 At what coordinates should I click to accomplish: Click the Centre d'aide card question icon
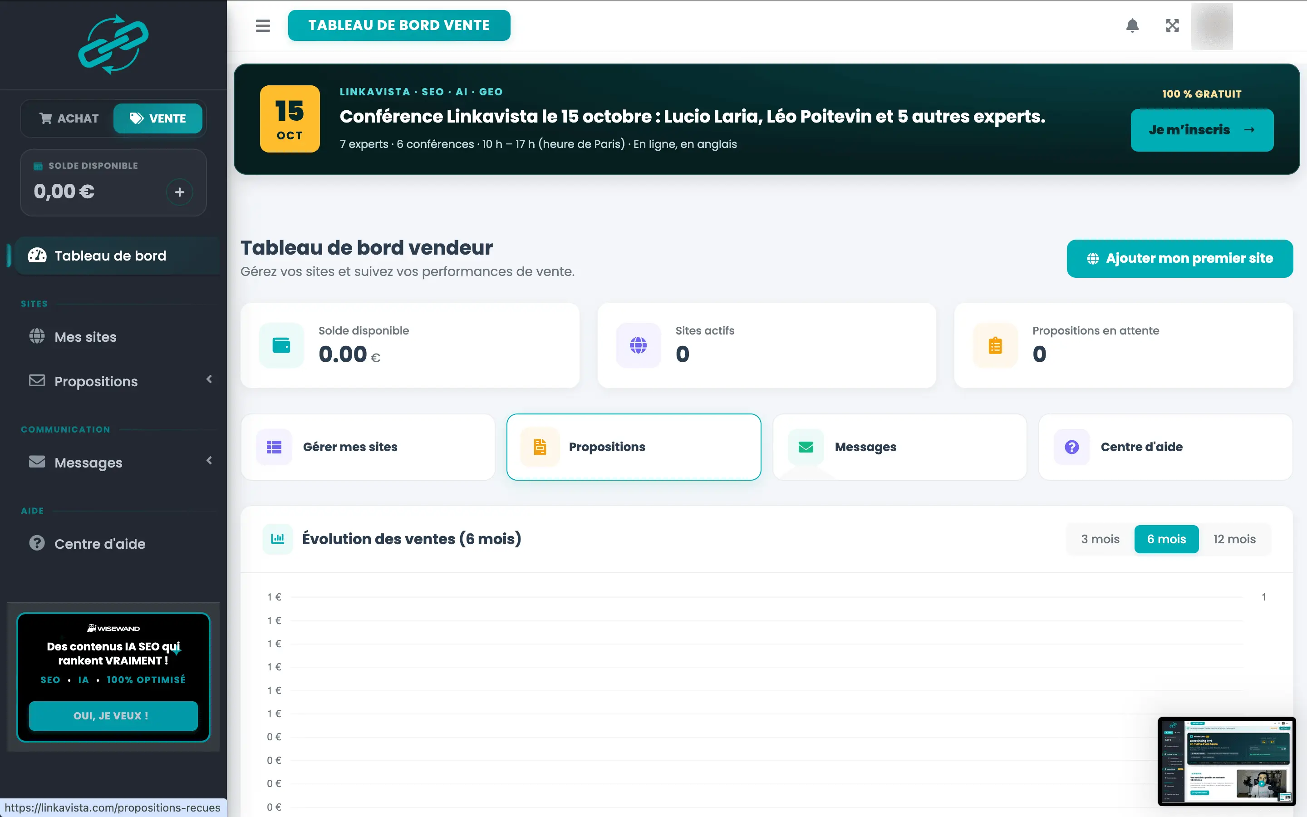coord(1072,447)
